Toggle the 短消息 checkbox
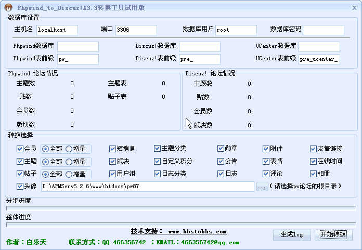This screenshot has height=250, width=362. tap(112, 149)
